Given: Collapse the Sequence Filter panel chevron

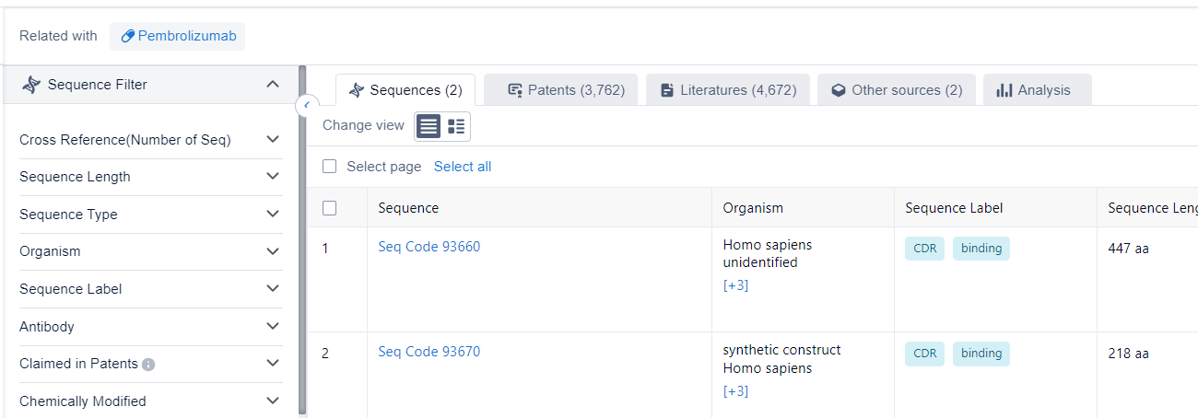Looking at the screenshot, I should click(x=272, y=85).
